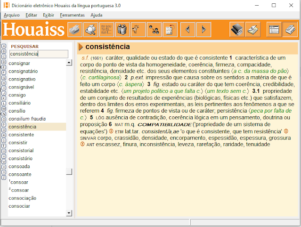Image resolution: width=301 pixels, height=227 pixels.
Task: Select 'consigo' in the word list
Action: pyautogui.click(x=17, y=95)
